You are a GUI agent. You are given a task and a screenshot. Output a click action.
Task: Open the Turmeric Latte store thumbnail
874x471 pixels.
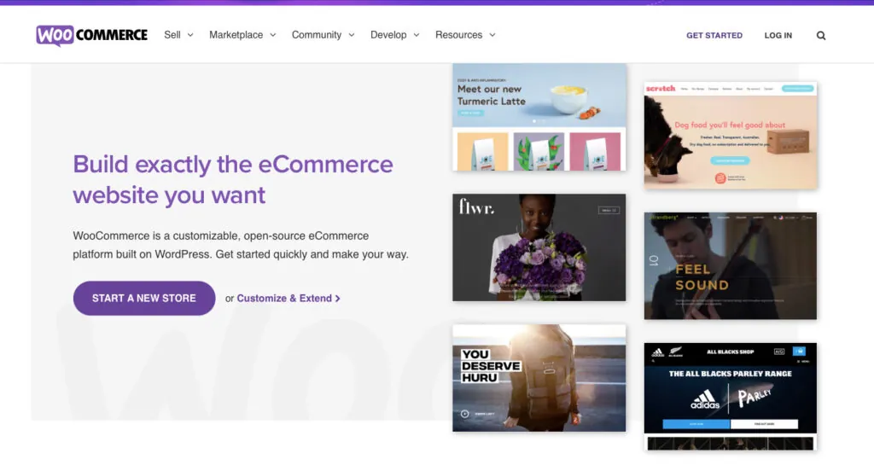coord(539,117)
